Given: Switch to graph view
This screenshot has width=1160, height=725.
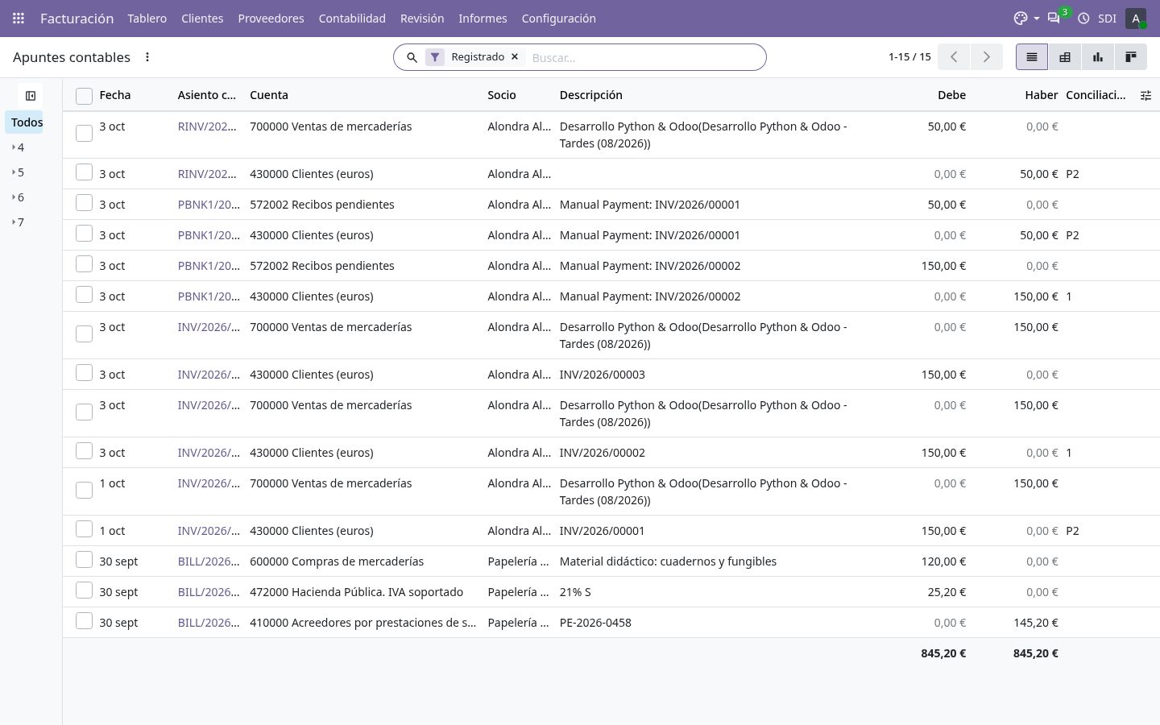Looking at the screenshot, I should click(x=1098, y=56).
